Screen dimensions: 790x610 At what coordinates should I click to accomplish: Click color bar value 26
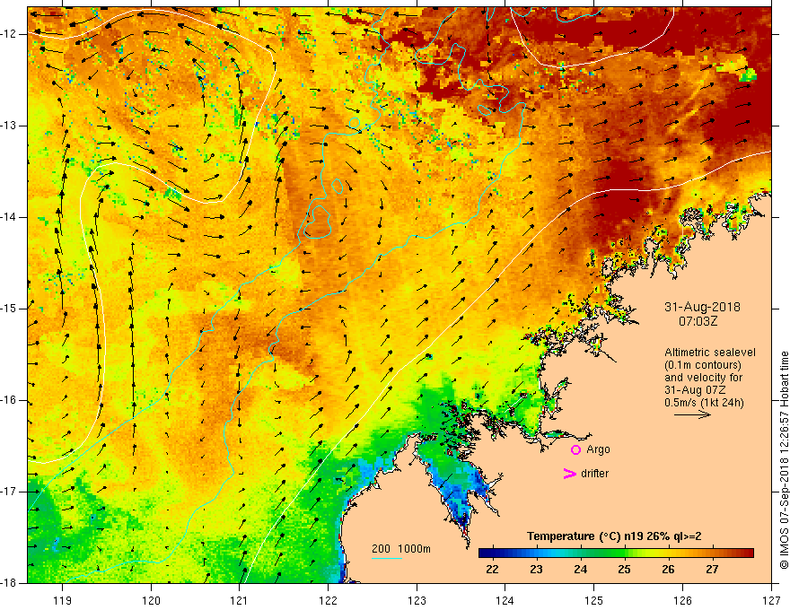(668, 570)
